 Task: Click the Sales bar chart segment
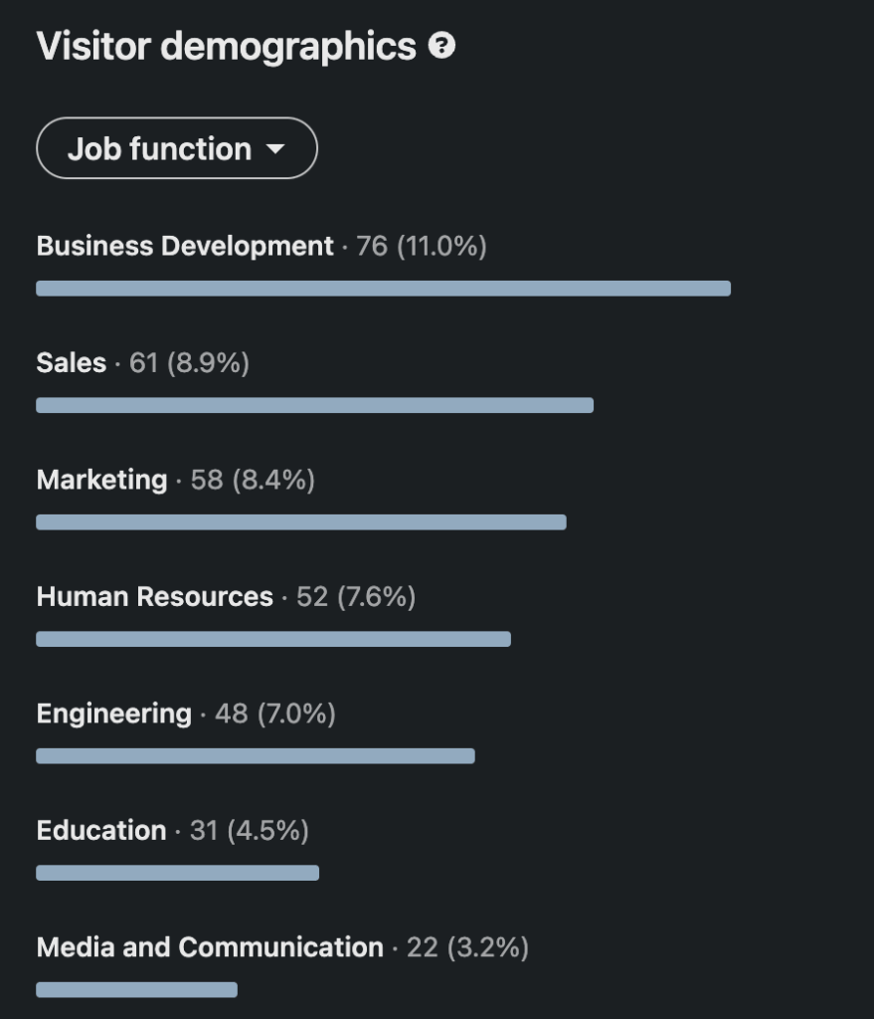coord(313,403)
